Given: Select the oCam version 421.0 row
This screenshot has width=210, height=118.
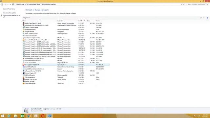Looking at the screenshot, I should [x=66, y=63].
